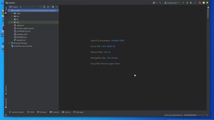Click the greyed-out Stop icon in toolbar
Image resolution: width=214 pixels, height=120 pixels.
pos(195,3)
